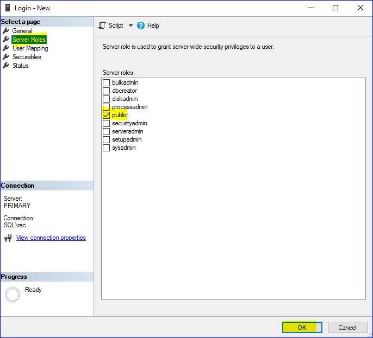Click the connection properties network icon

8,238
